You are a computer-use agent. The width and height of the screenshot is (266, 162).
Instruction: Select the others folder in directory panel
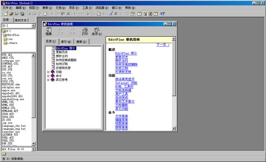coord(10,43)
